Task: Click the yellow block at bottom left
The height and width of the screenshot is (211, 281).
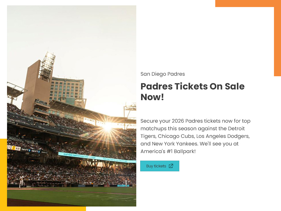Action: tap(3, 174)
